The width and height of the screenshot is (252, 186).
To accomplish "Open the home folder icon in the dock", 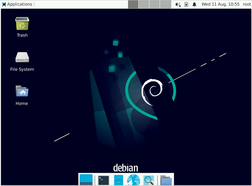I will click(166, 180).
